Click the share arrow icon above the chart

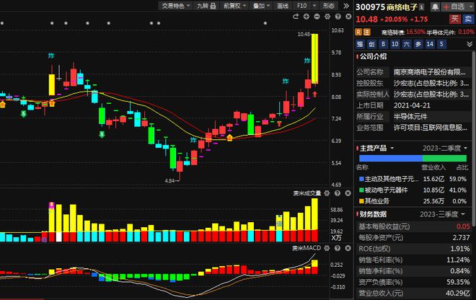tap(296, 17)
